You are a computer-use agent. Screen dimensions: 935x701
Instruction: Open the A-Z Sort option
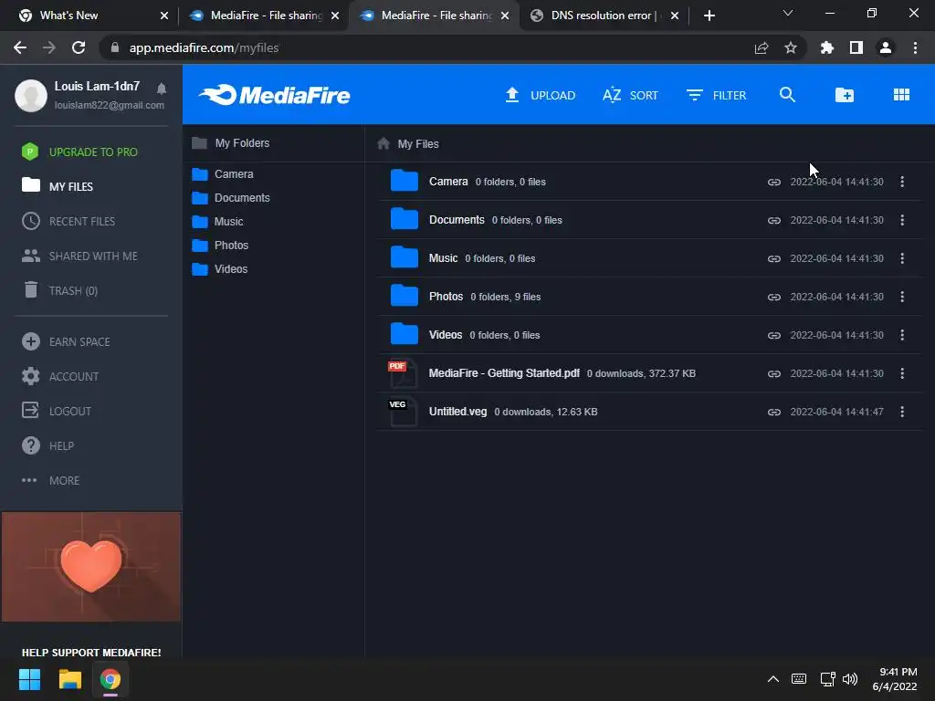click(630, 95)
